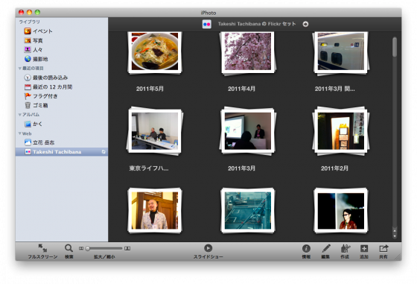
Task: Click the caption 2011年3月 under the presentation photo
Action: (241, 168)
